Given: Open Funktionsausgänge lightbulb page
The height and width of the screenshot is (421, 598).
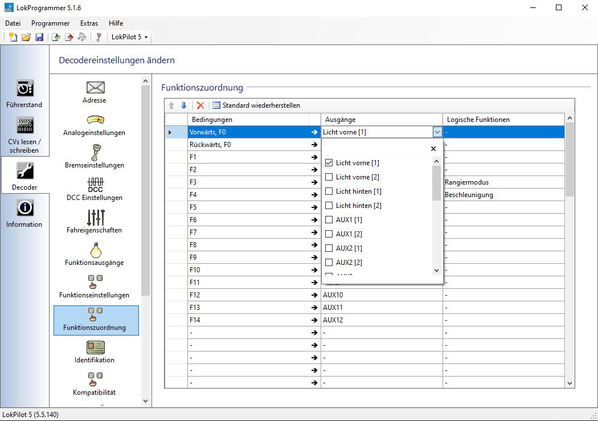Looking at the screenshot, I should [x=95, y=254].
